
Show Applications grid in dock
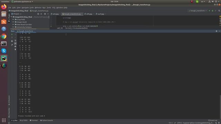tap(4, 120)
